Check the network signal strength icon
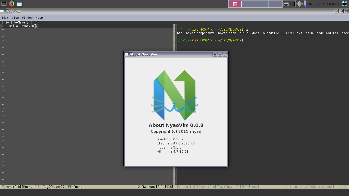The image size is (349, 196). (293, 4)
